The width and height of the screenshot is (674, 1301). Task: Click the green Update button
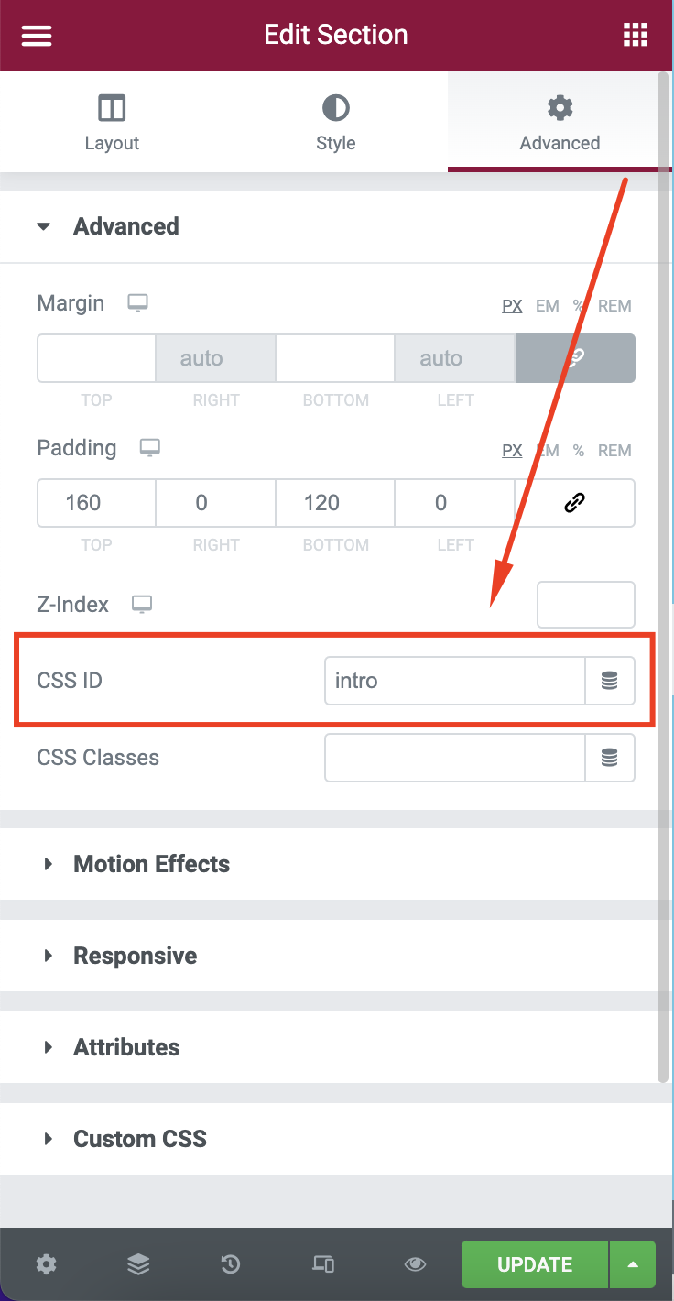pyautogui.click(x=535, y=1264)
